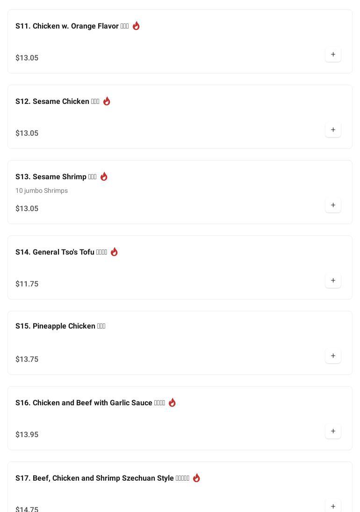The width and height of the screenshot is (360, 512).
Task: Add S13 Sesame Shrimp to cart
Action: [x=333, y=205]
